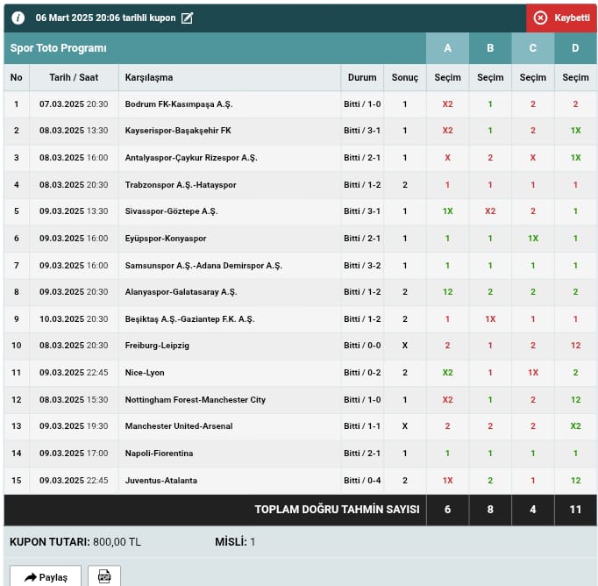Click column D total correct count 11
The image size is (598, 586).
[x=576, y=510]
